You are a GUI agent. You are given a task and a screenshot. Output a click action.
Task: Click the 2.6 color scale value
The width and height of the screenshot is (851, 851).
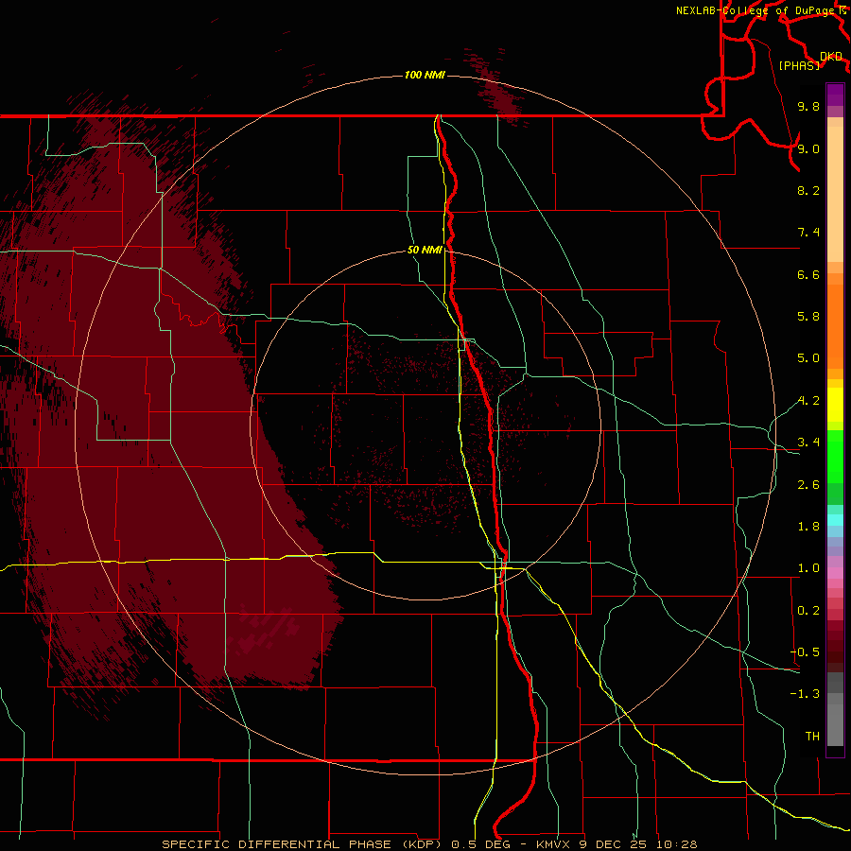(808, 485)
